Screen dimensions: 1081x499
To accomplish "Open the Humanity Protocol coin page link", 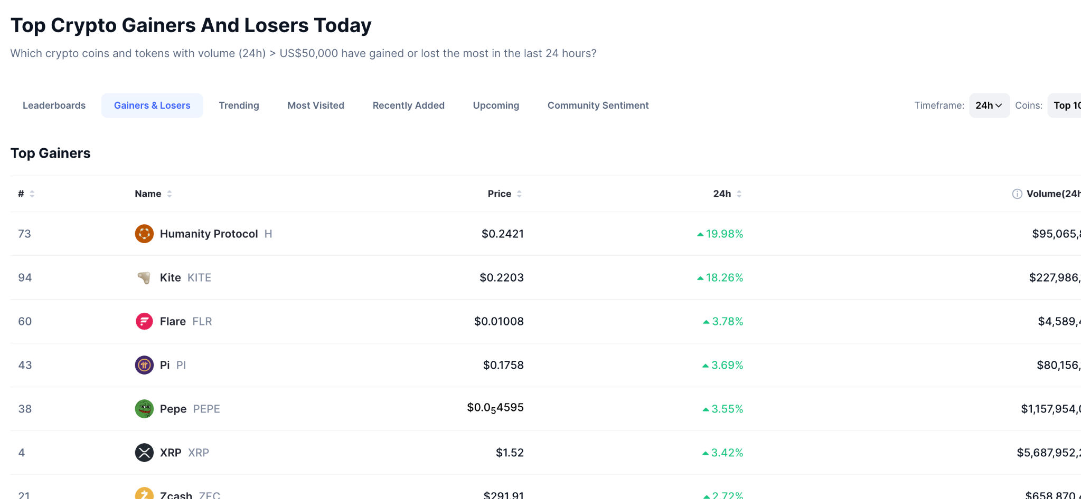I will pos(209,234).
